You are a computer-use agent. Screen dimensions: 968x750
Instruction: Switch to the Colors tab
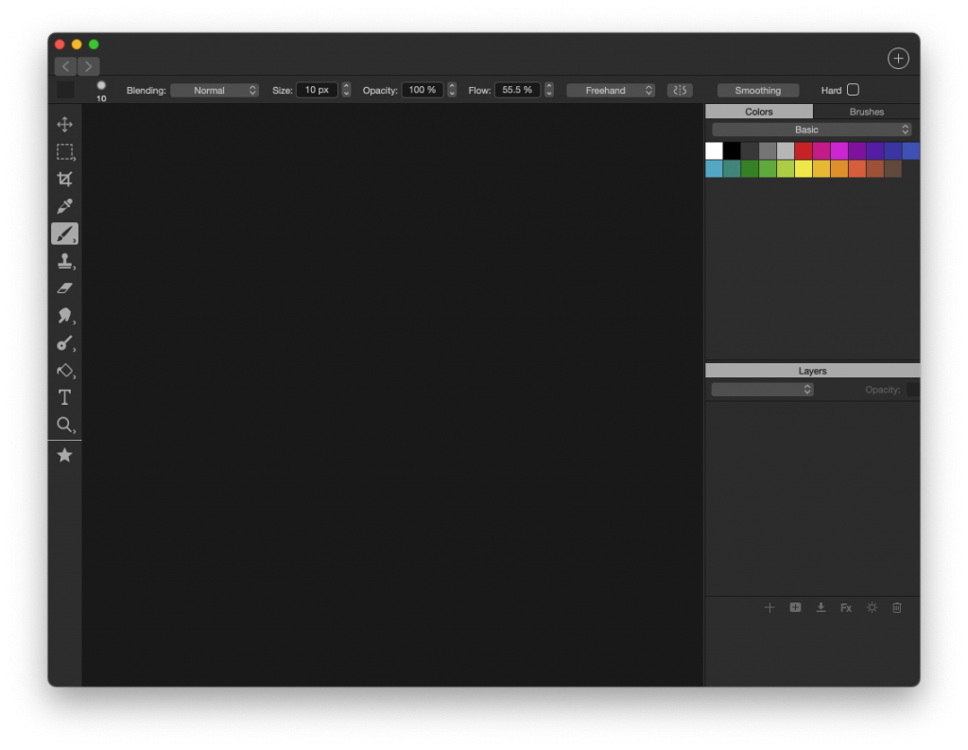coord(759,112)
